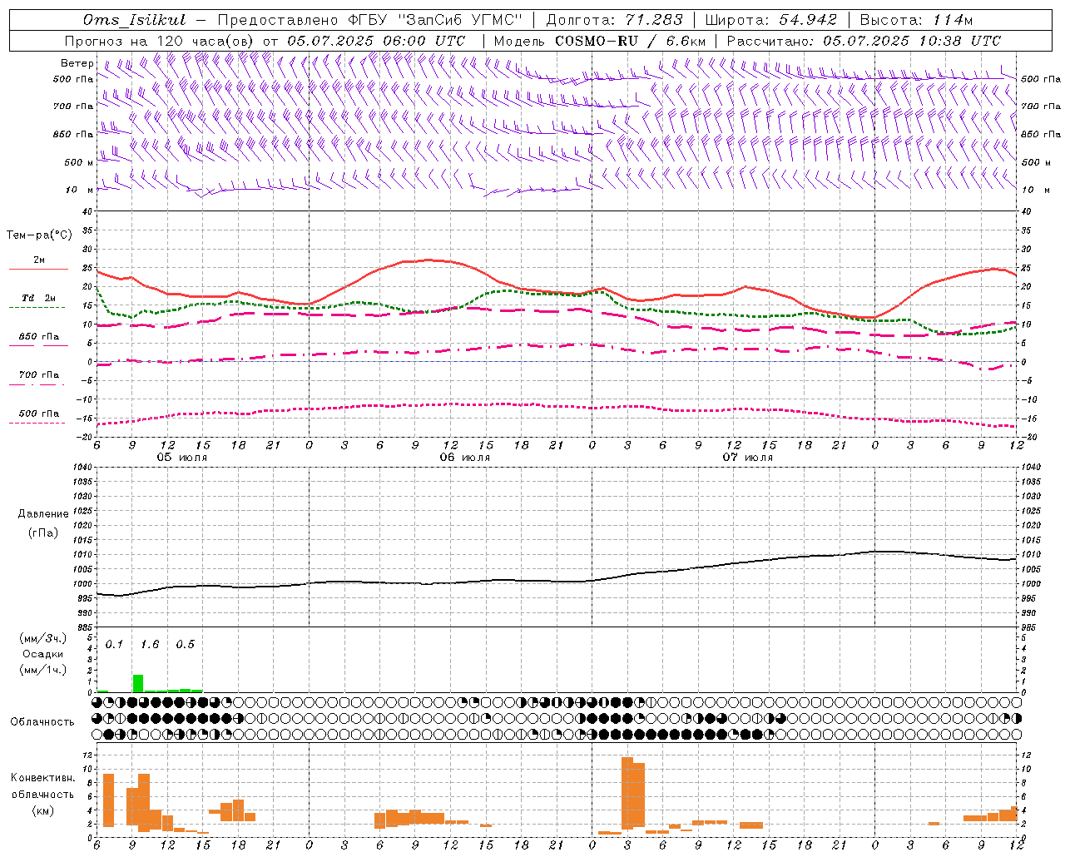Image resolution: width=1065 pixels, height=852 pixels.
Task: Click the Модель COSMO-RU / 6.6км label
Action: point(599,41)
